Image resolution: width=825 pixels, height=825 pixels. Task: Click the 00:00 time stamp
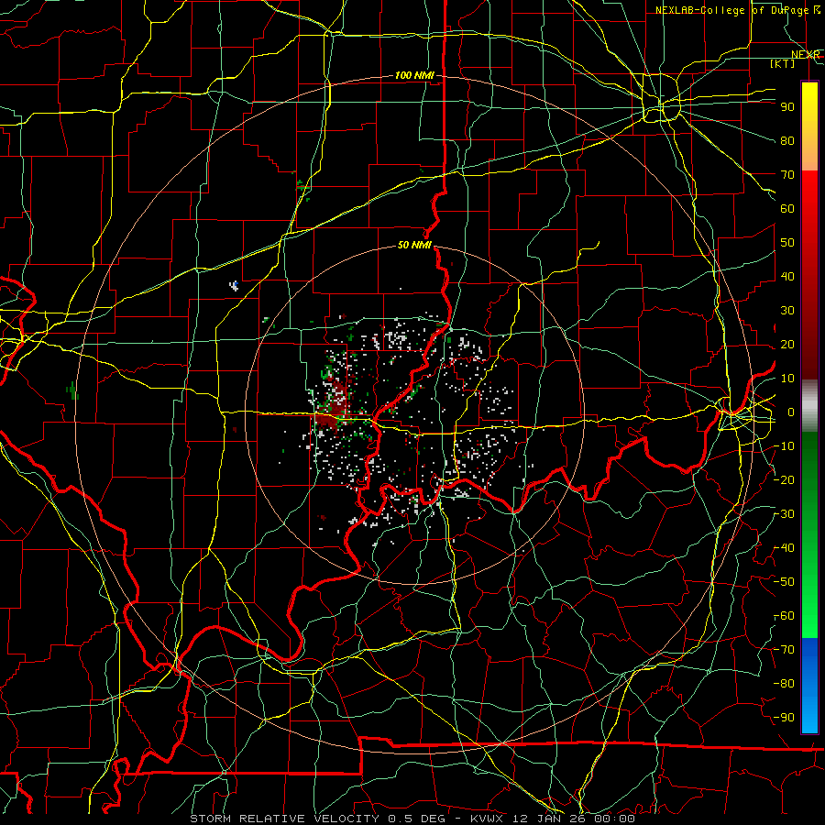tap(614, 819)
